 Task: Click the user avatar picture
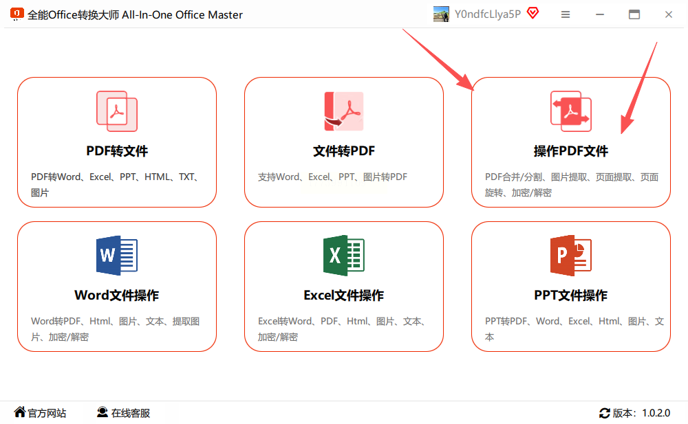click(441, 14)
